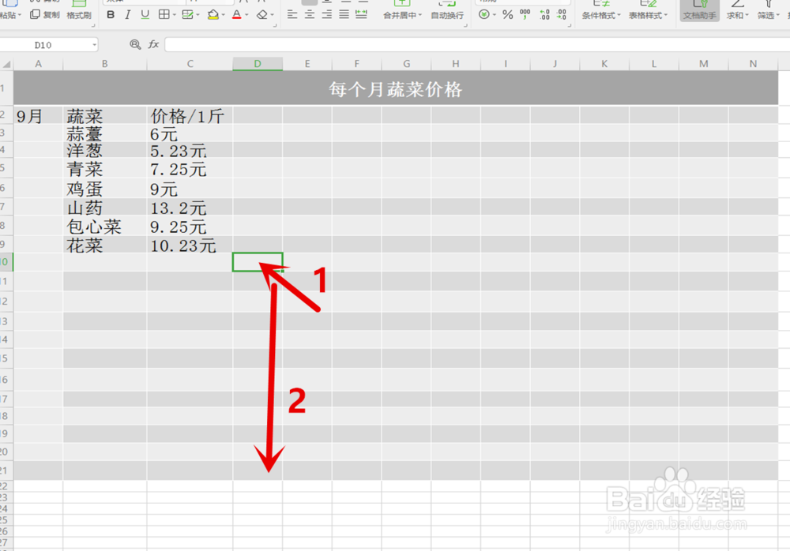Select cell 包心菜
Screen dimensions: 790x551
tap(105, 226)
